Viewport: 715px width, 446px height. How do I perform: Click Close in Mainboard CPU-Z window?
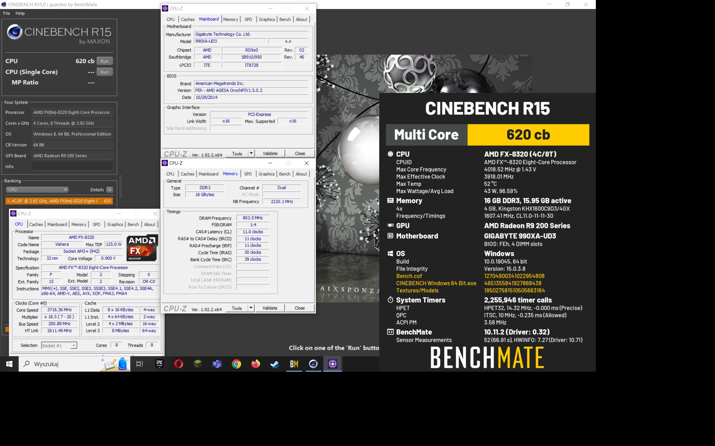300,153
